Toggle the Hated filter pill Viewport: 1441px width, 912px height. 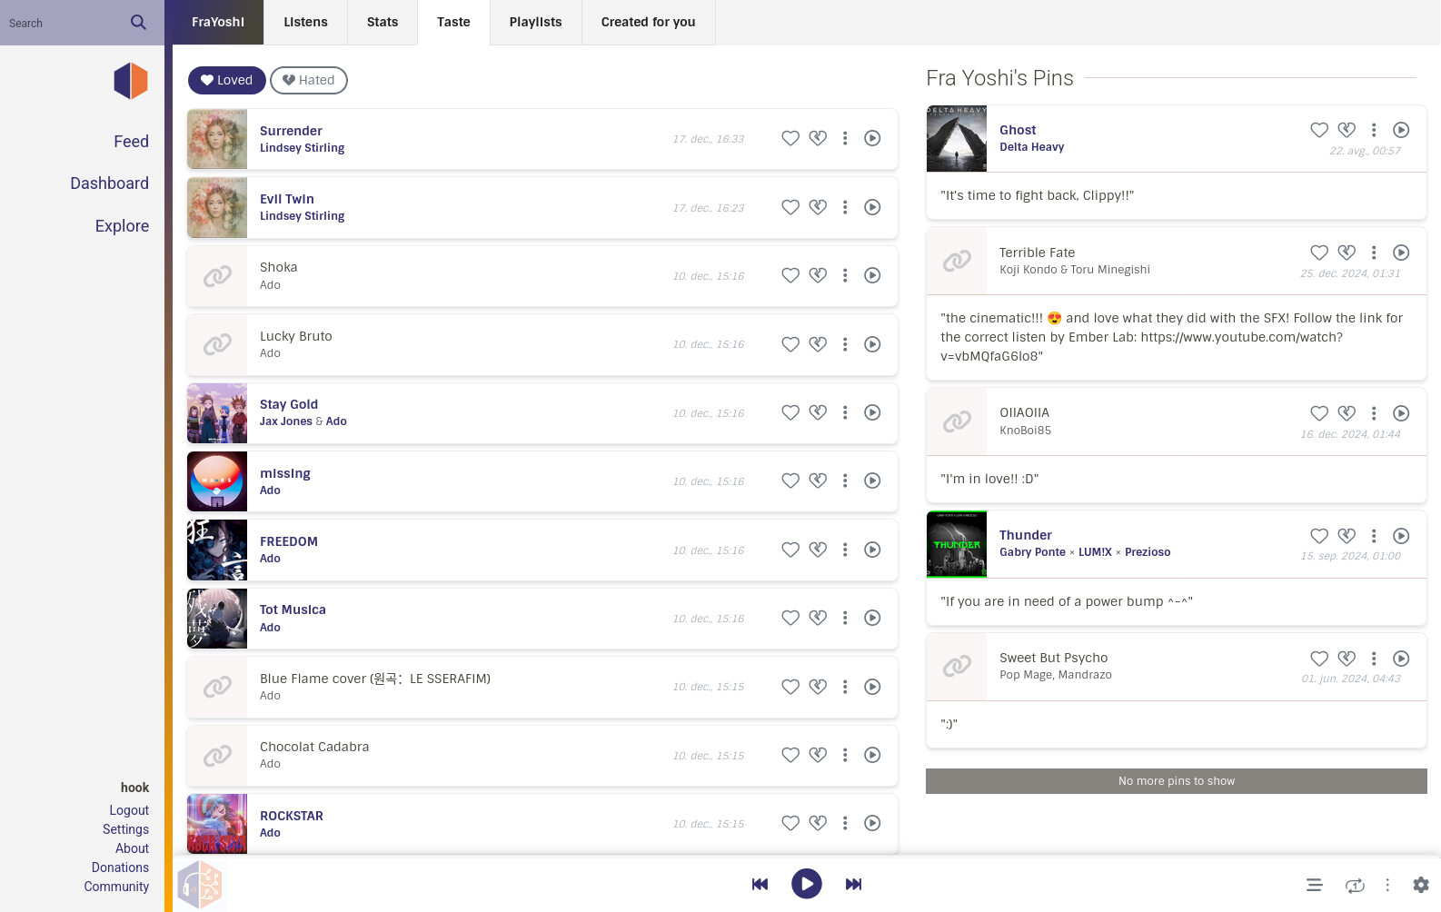pyautogui.click(x=309, y=80)
